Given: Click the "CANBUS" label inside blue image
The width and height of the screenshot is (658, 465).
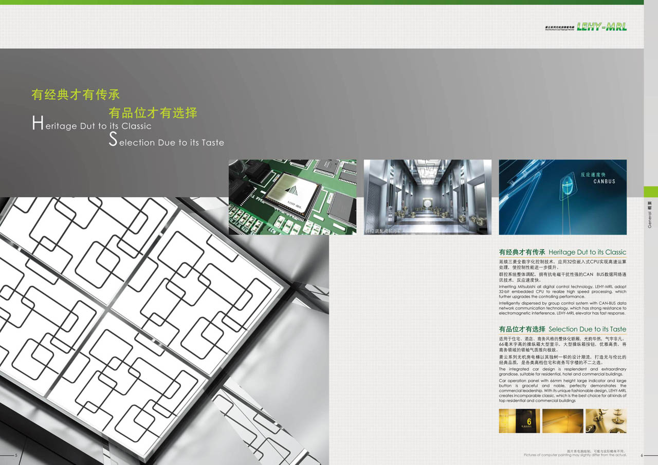Looking at the screenshot, I should (x=604, y=181).
